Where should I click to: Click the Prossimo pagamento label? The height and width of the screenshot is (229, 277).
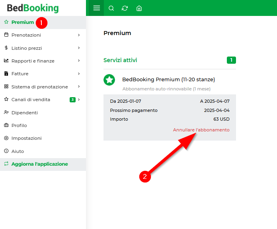pyautogui.click(x=134, y=110)
